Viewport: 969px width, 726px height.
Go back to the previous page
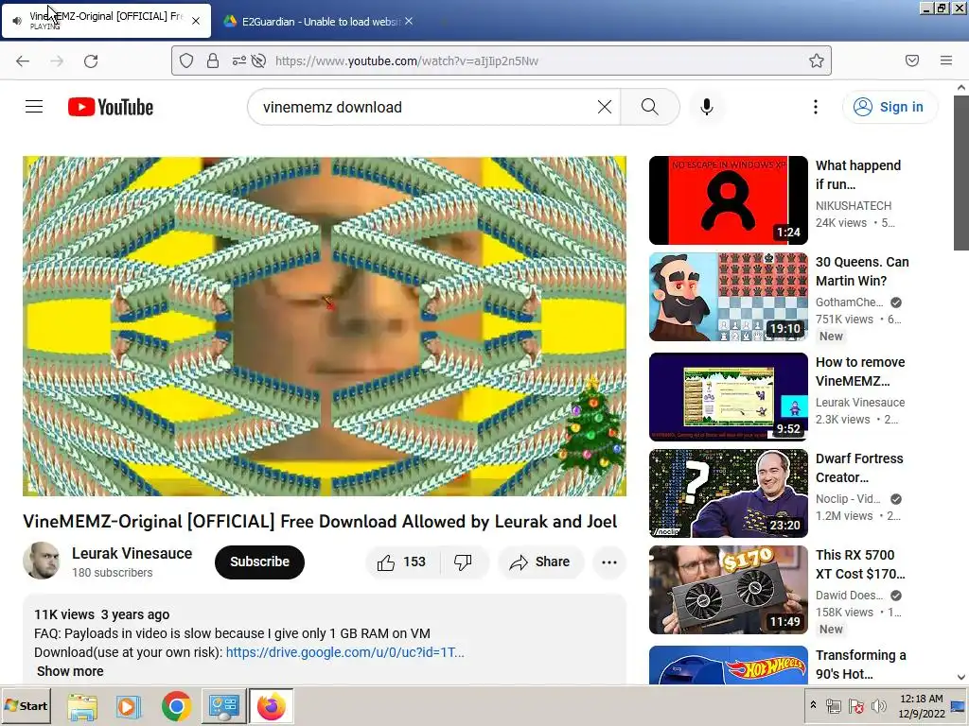click(23, 60)
